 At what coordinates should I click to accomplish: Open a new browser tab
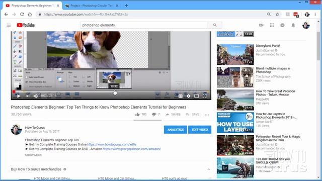126,6
